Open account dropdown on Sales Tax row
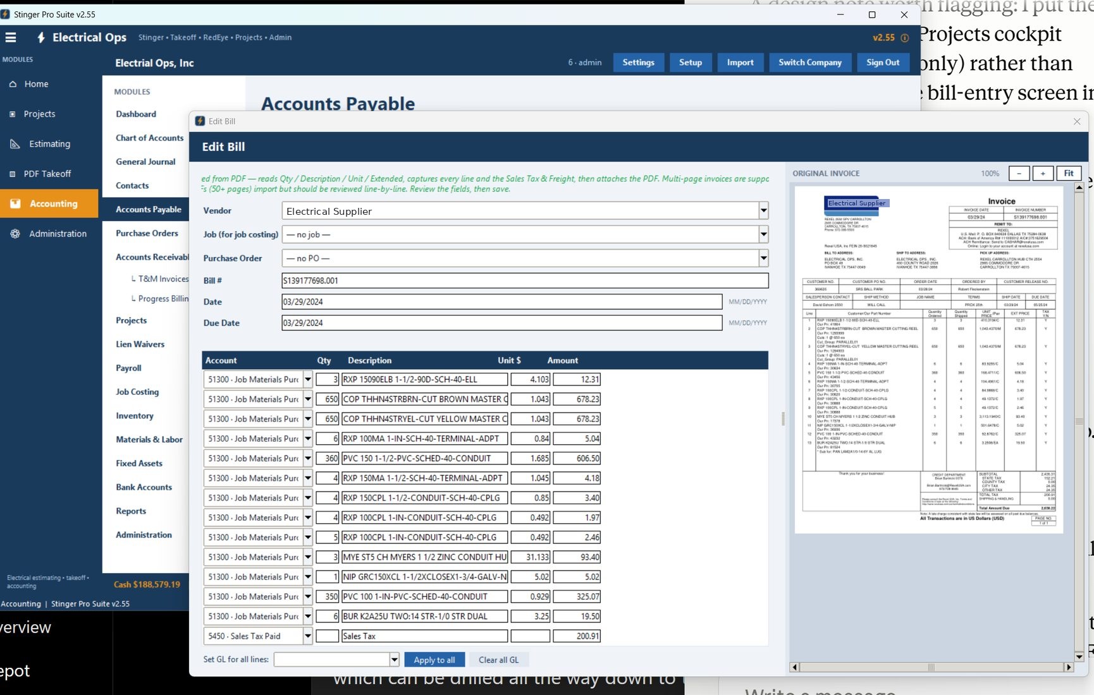 coord(307,636)
